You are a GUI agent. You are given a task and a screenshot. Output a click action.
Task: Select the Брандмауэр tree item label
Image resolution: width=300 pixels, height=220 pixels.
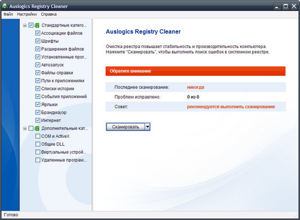(x=54, y=113)
